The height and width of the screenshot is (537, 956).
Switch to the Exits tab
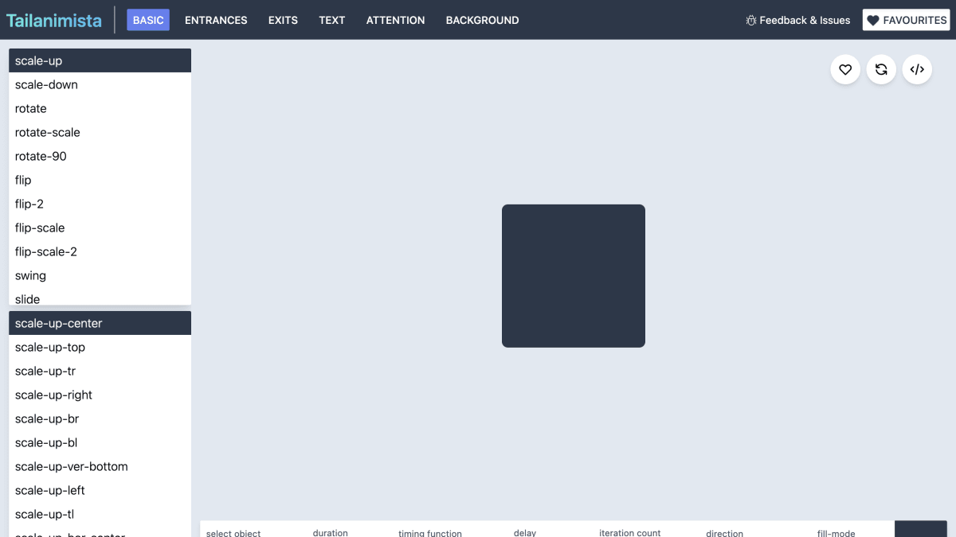click(x=283, y=20)
